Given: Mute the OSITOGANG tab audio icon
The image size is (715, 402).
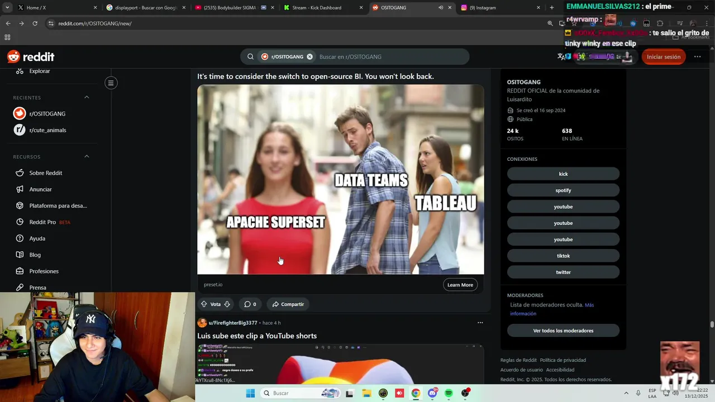Looking at the screenshot, I should pos(440,8).
